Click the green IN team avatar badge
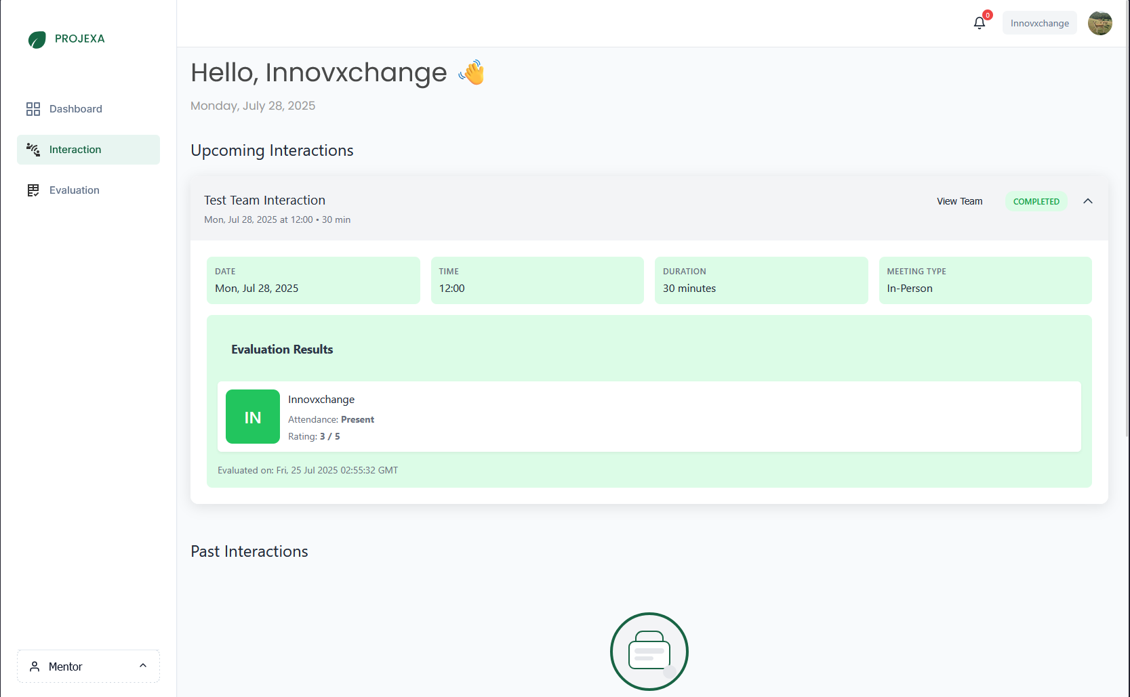 pos(252,417)
